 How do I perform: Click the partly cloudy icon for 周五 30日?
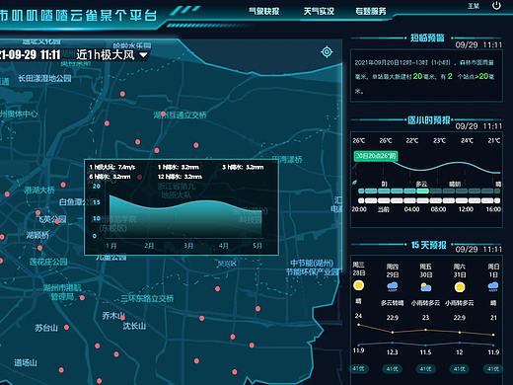coord(426,287)
